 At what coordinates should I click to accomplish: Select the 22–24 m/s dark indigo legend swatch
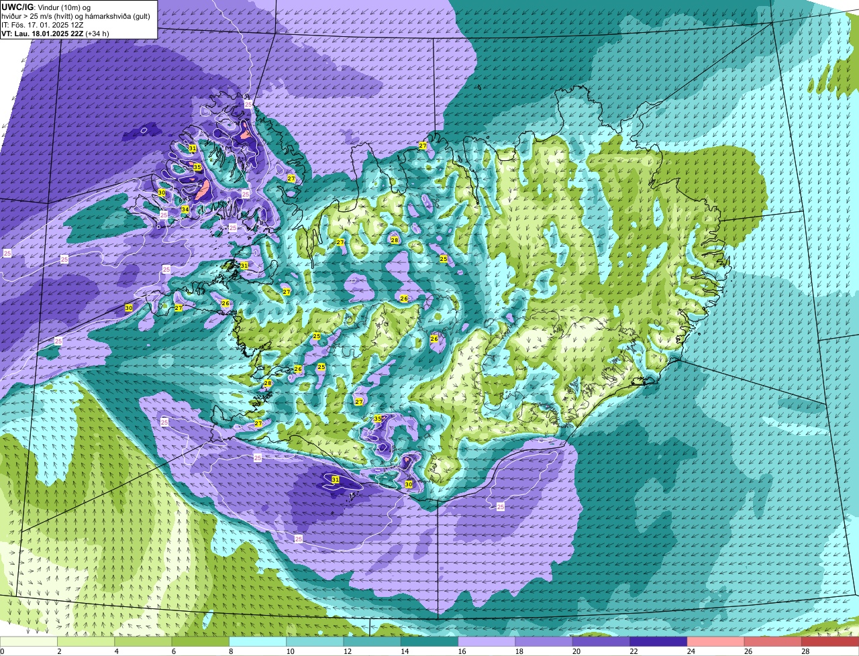pyautogui.click(x=659, y=641)
